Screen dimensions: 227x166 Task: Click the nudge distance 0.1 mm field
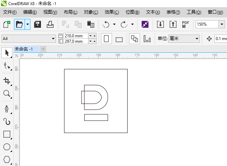pos(221,39)
